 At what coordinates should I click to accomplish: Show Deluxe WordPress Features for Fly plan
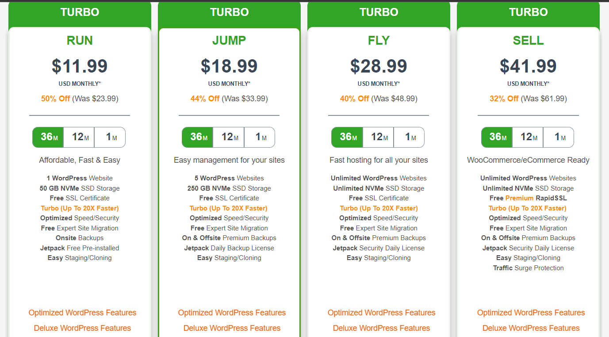[x=381, y=328]
